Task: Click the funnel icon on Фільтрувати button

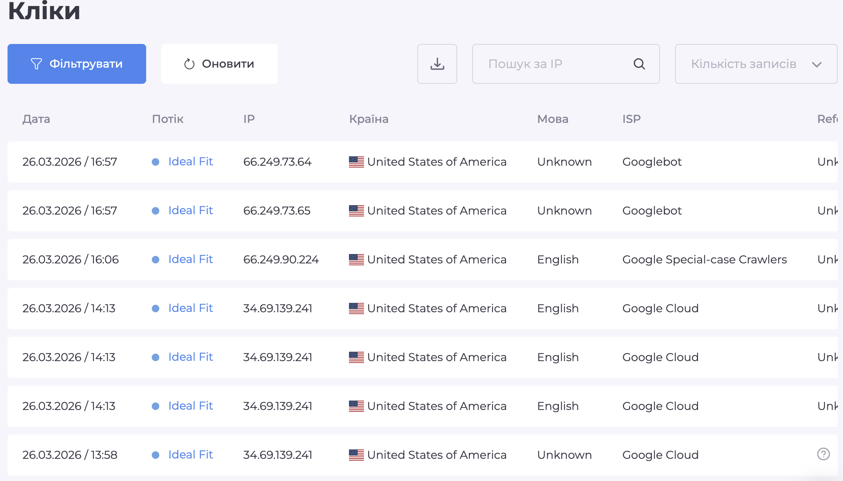Action: (x=36, y=64)
